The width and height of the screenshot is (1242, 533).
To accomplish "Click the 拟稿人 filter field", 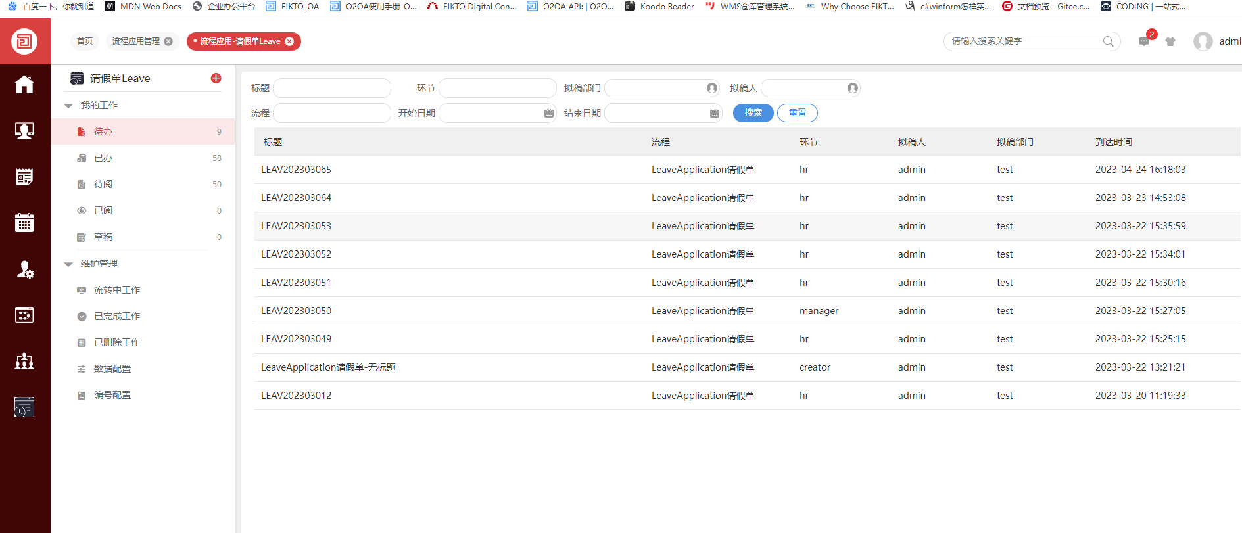I will tap(811, 88).
